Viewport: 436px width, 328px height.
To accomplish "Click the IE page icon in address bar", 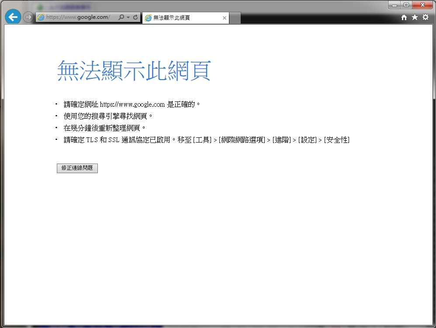I will click(41, 17).
